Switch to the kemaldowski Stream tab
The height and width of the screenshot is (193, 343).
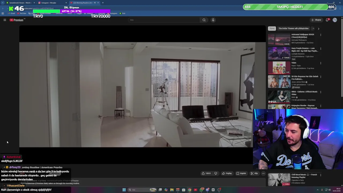tap(21, 3)
